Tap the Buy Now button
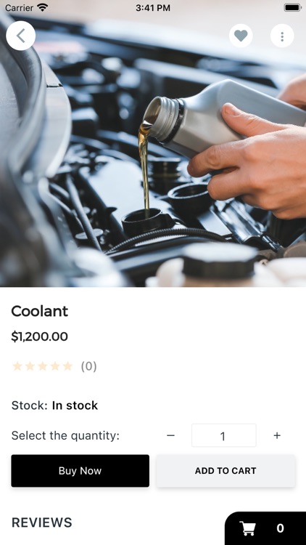 click(x=80, y=471)
